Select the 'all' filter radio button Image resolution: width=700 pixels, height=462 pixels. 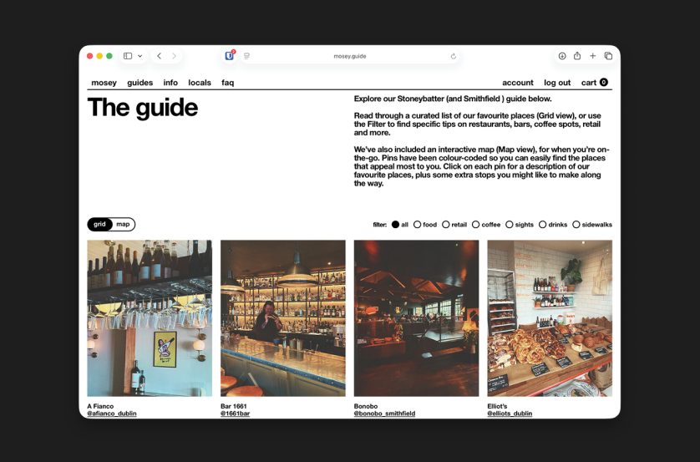(395, 225)
